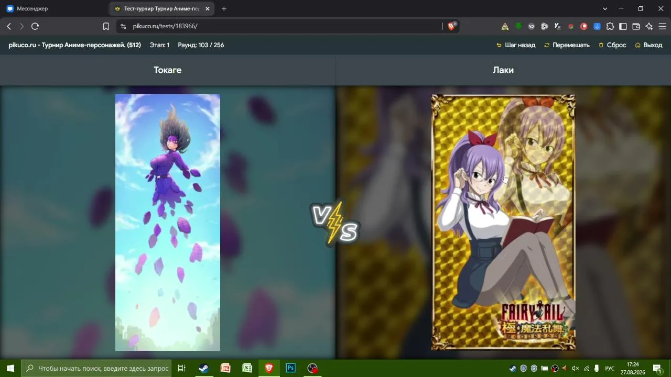671x377 pixels.
Task: Unmute sound via tray volume icon
Action: click(576, 369)
